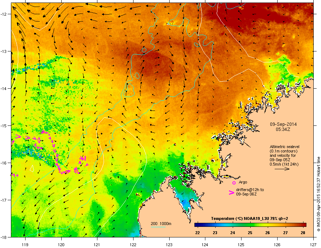Image resolution: width=321 pixels, height=248 pixels.
Task: Click latitude axis label -12
Action: coord(4,14)
